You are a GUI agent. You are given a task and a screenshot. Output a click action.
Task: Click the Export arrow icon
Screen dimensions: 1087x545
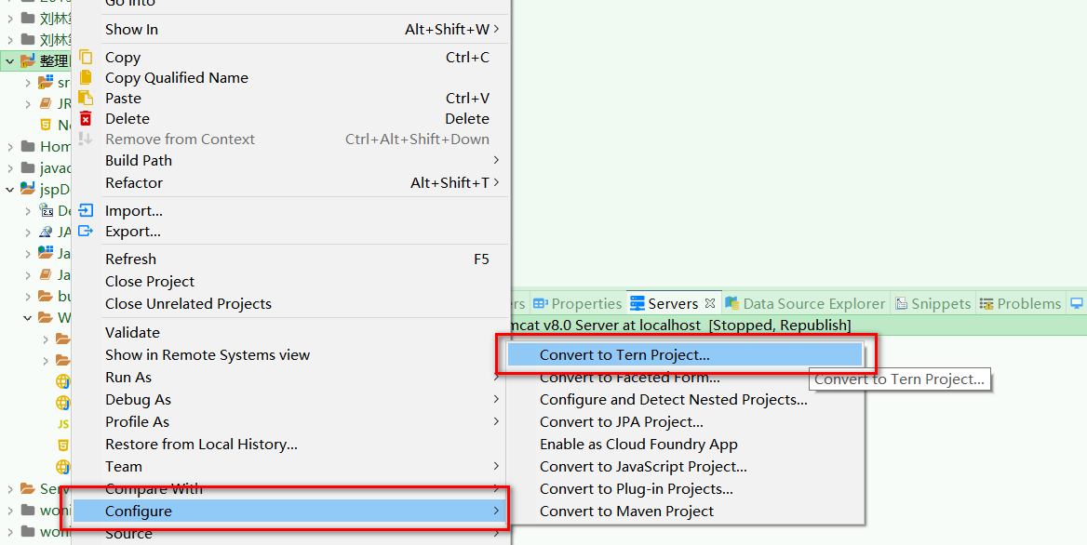tap(86, 231)
